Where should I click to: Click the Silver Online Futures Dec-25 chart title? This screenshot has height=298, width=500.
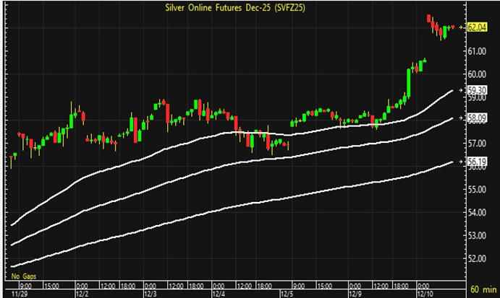coord(247,7)
